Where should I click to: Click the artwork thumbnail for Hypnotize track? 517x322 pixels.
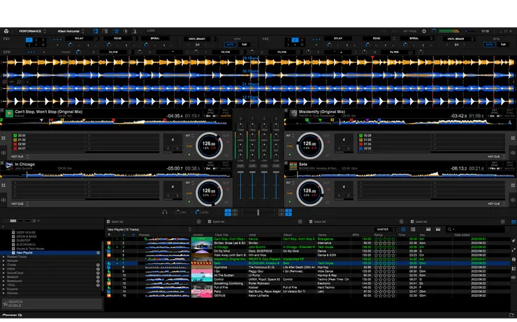pyautogui.click(x=201, y=267)
